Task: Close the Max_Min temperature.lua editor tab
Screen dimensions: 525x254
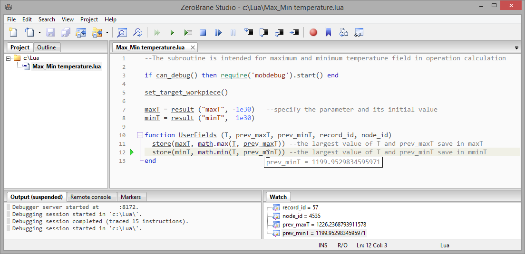Action: click(193, 47)
